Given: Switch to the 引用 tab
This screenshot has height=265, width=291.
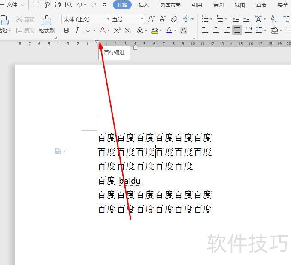Looking at the screenshot, I should tap(197, 5).
